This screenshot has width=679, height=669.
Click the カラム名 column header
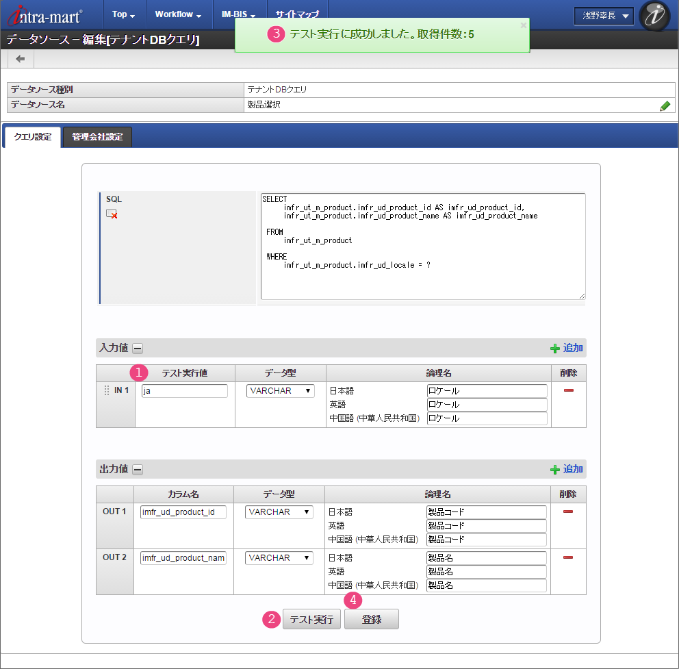tap(183, 494)
